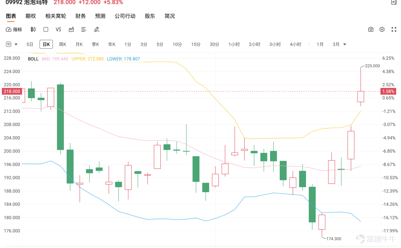Switch to 月K timeframe
Screen dimensions: 401x248
coord(79,44)
